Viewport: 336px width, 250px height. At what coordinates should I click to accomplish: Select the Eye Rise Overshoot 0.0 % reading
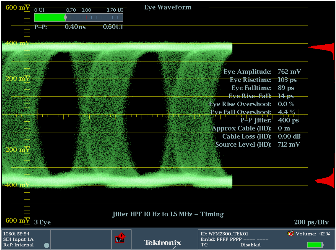(252, 104)
